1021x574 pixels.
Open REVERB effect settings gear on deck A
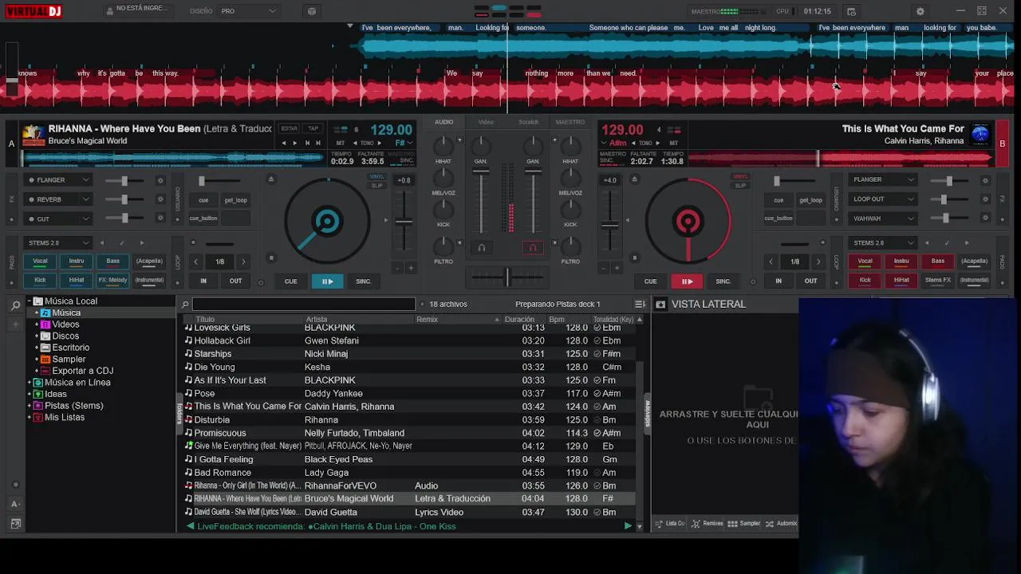coord(160,199)
